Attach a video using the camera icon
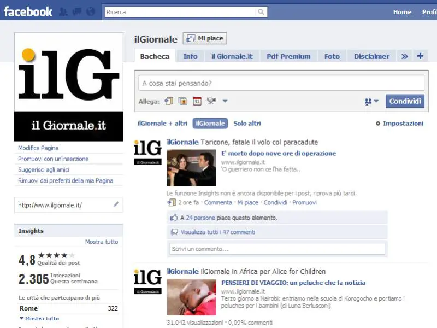This screenshot has width=437, height=328. [x=211, y=101]
